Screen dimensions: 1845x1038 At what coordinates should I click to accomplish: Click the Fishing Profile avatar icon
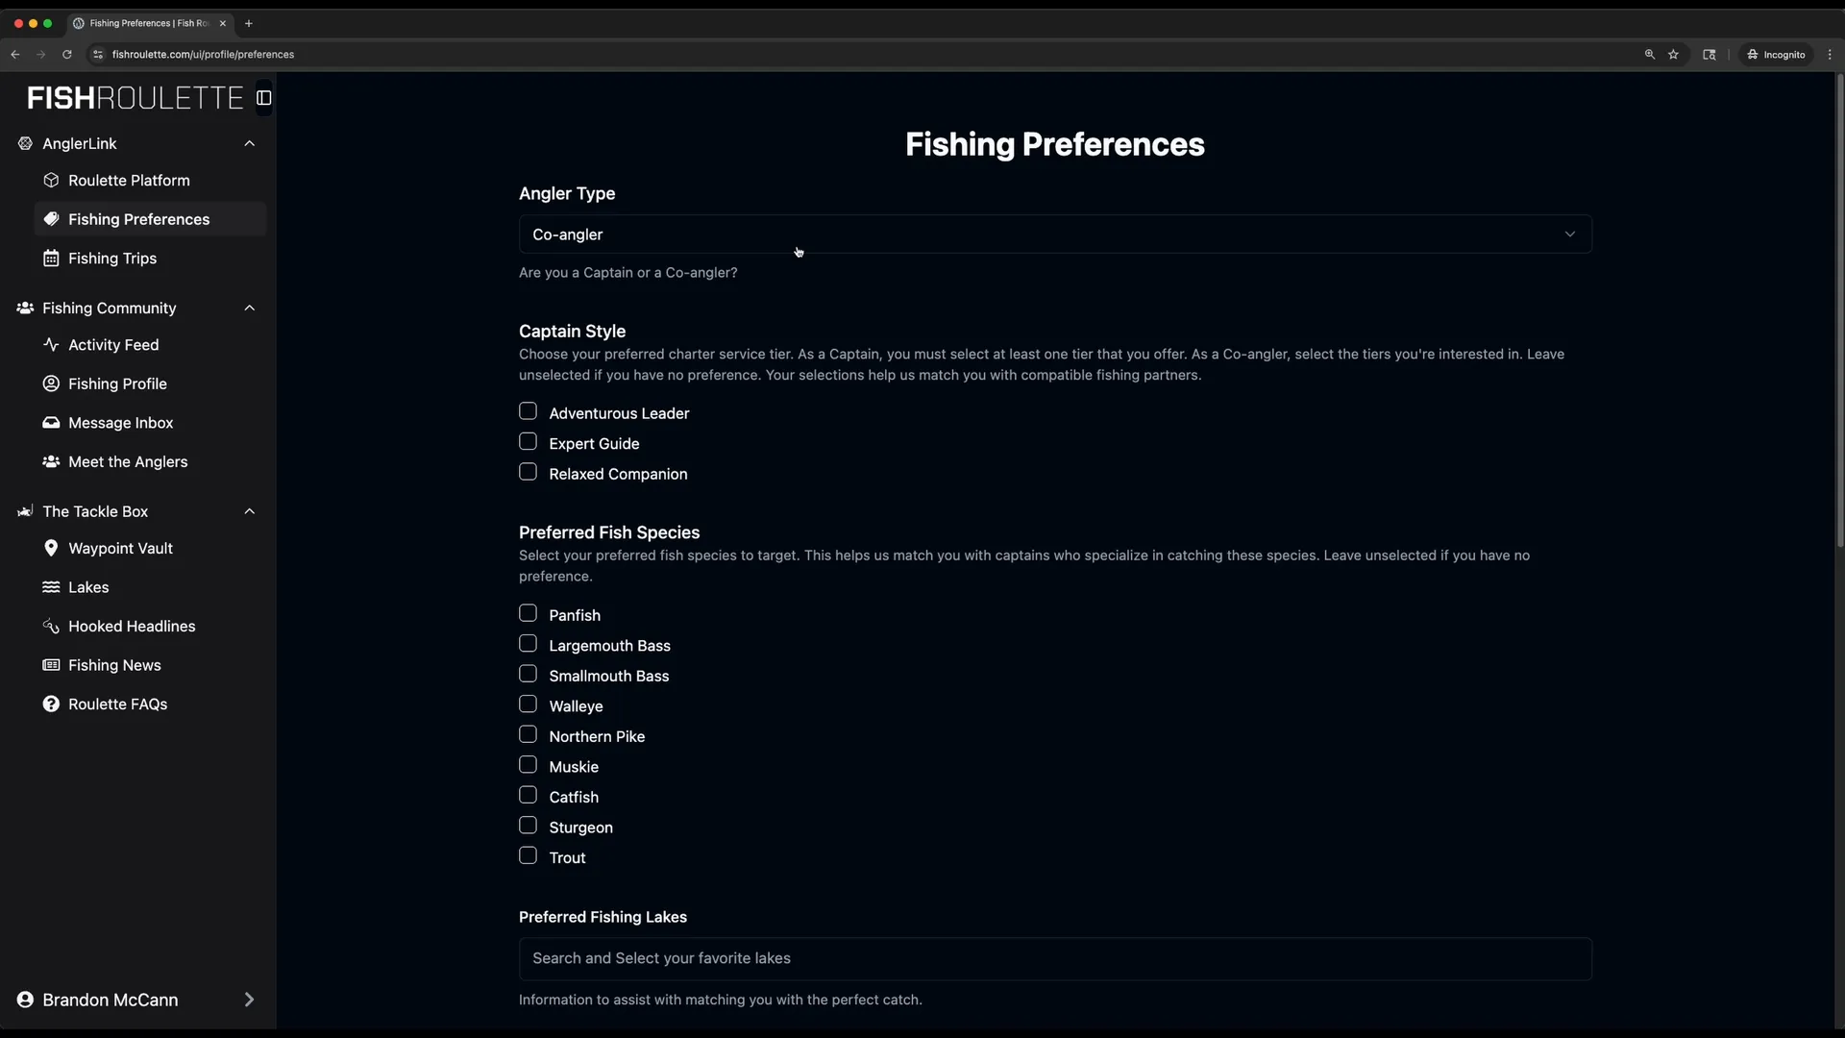click(x=50, y=383)
